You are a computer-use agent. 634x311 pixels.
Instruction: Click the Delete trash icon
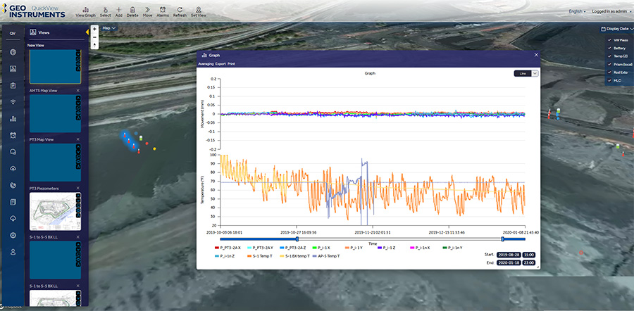(132, 11)
